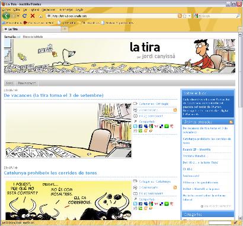Image resolution: width=243 pixels, height=226 pixels.
Task: Open RSS feed icon beside Últimes entrades
Action: pyautogui.click(x=231, y=122)
